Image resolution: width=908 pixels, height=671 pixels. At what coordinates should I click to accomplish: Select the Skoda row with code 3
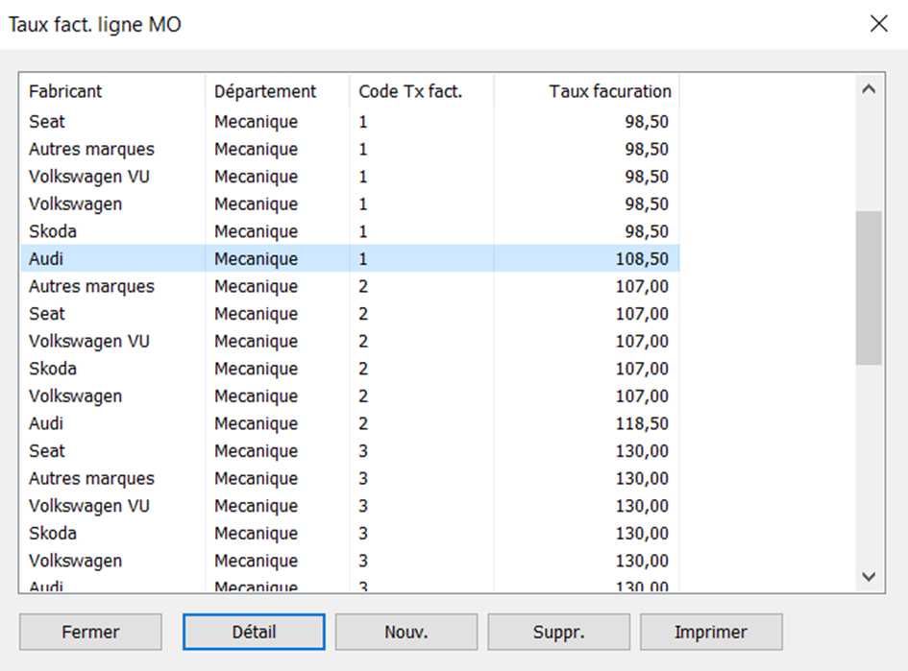350,534
